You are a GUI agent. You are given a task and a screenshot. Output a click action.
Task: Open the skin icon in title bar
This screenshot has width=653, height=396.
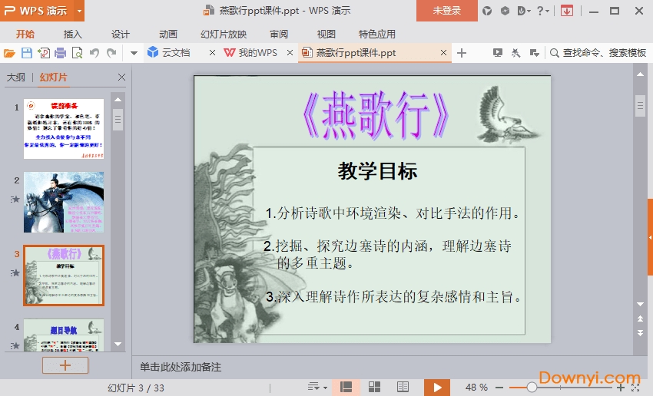(487, 11)
